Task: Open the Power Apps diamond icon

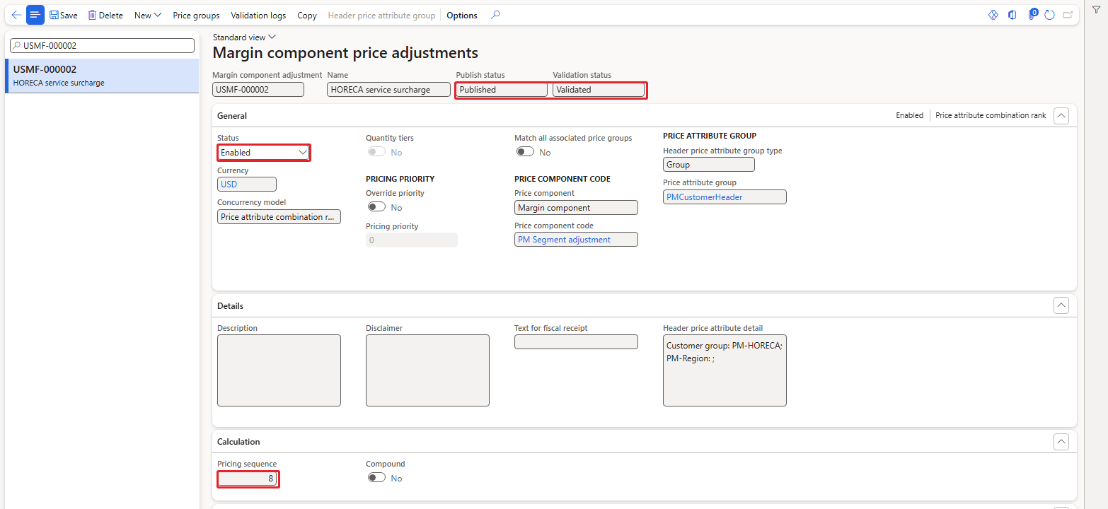Action: click(x=993, y=15)
